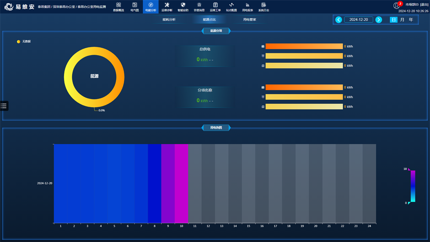This screenshot has width=430, height=242.
Task: Click the heatmap cell for hour 1
Action: coord(61,183)
